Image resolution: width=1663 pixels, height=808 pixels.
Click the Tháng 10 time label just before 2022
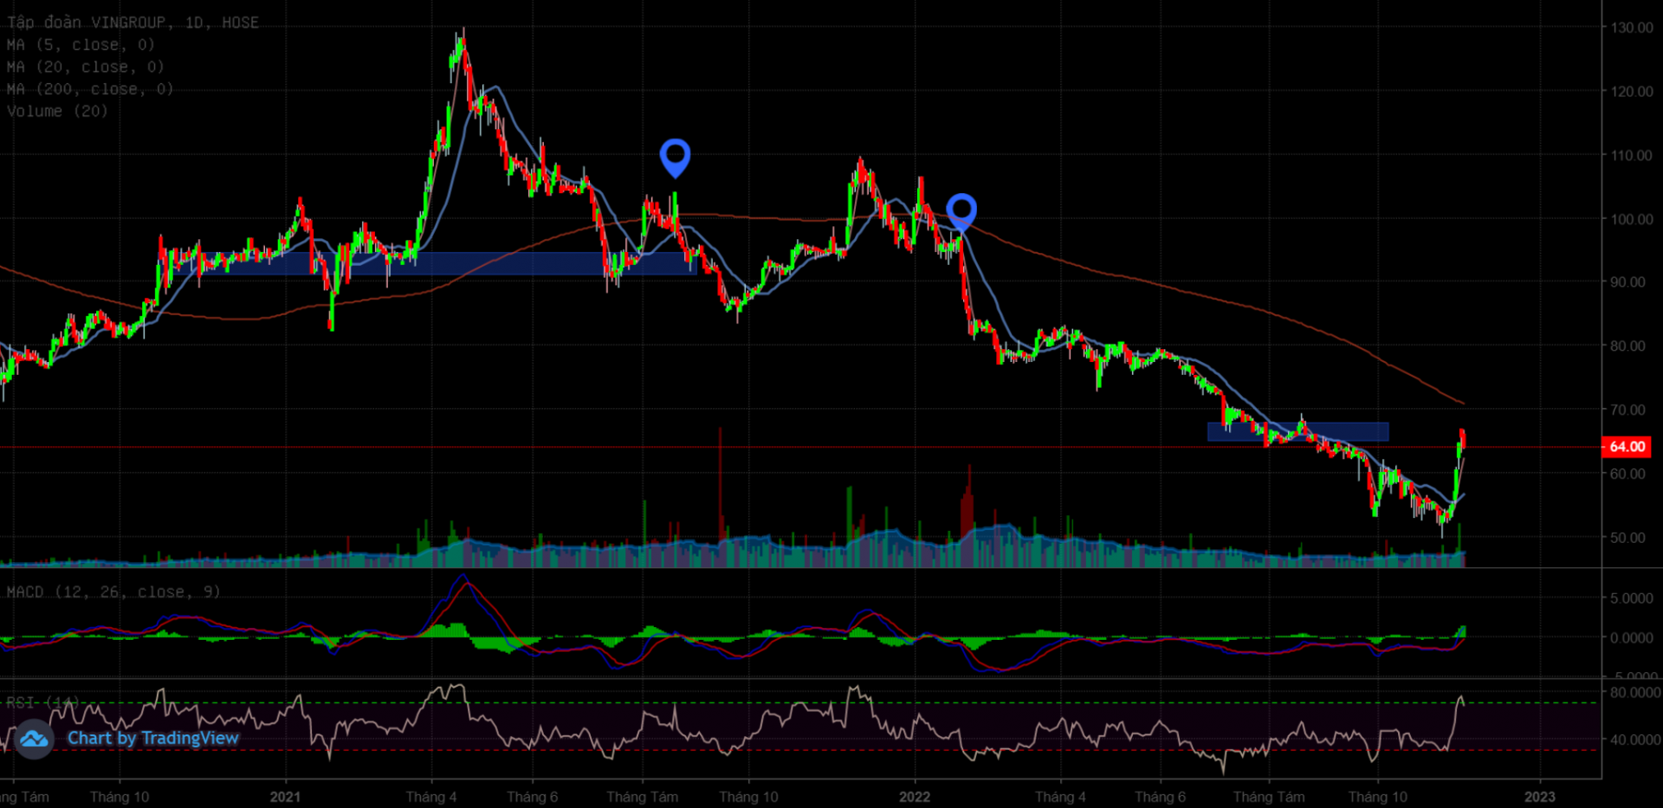point(748,797)
